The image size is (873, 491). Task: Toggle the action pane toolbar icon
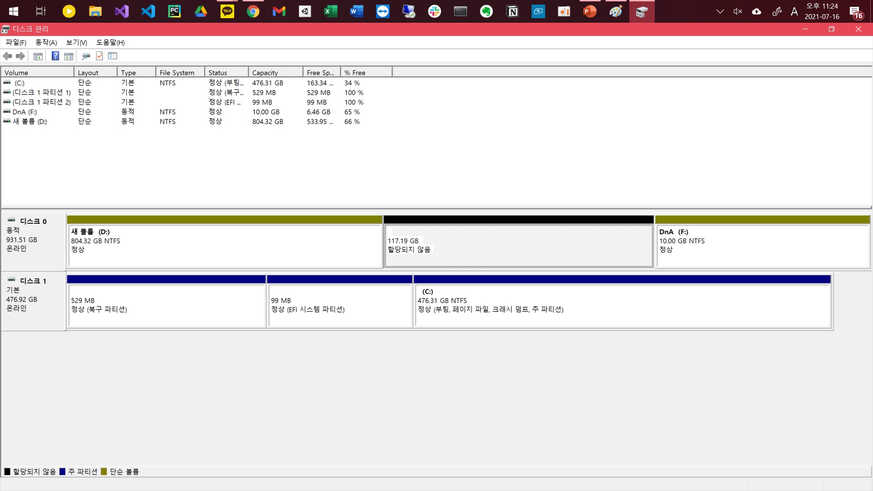click(x=69, y=56)
